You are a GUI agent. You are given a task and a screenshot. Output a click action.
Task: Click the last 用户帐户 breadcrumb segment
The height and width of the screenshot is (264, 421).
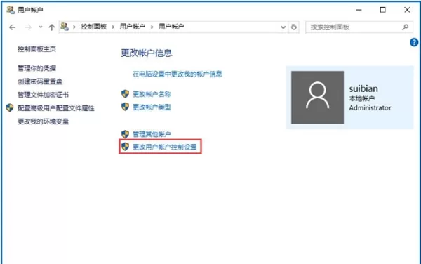tap(171, 27)
